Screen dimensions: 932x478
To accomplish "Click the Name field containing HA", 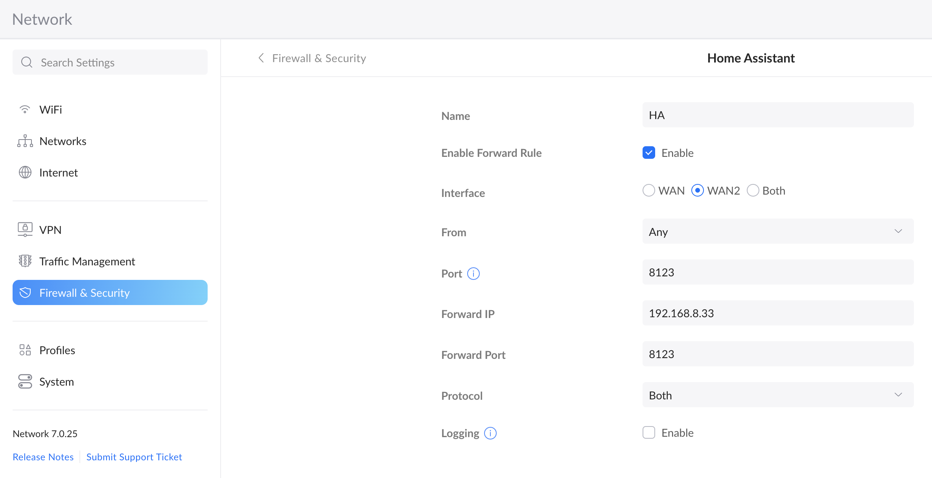I will coord(778,115).
